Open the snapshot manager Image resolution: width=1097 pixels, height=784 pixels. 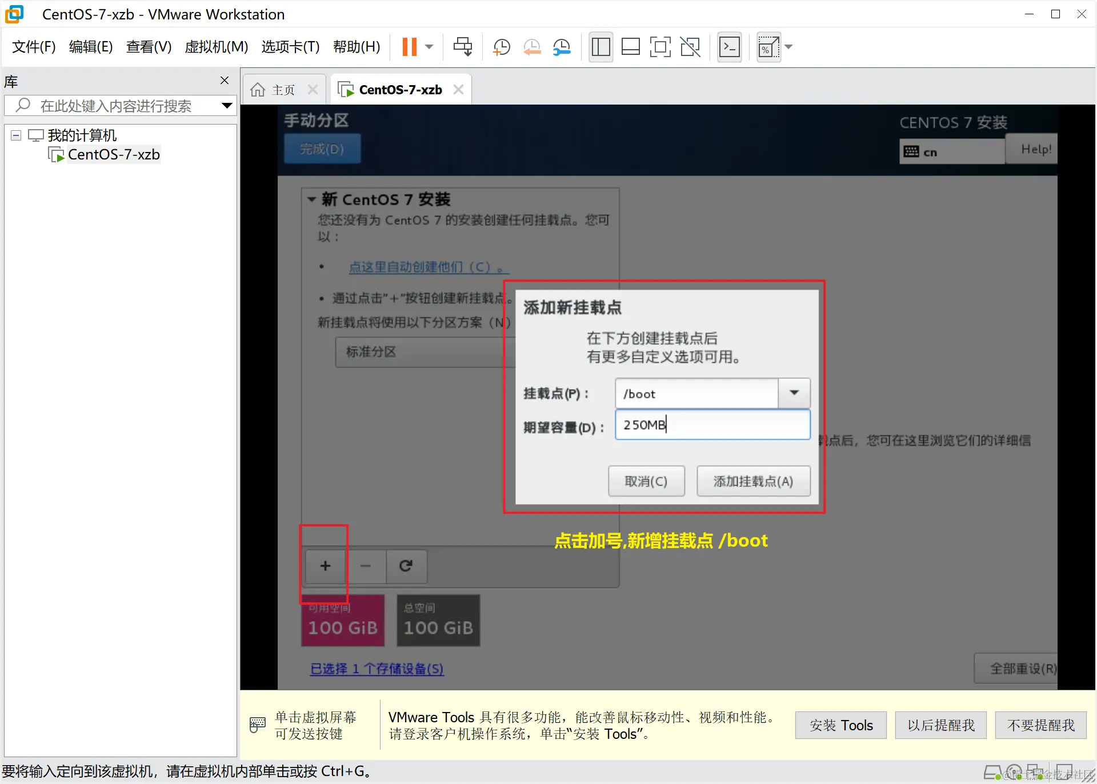pos(562,47)
